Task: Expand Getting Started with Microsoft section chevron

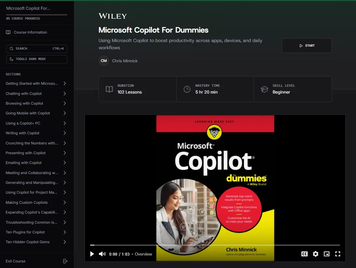Action: tap(65, 83)
